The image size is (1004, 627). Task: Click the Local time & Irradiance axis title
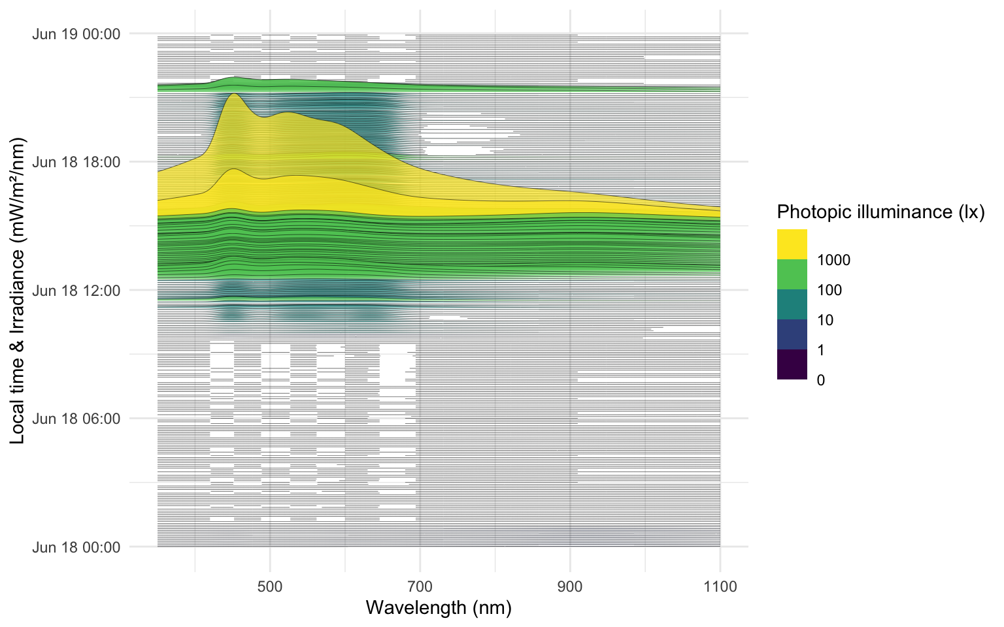(18, 291)
